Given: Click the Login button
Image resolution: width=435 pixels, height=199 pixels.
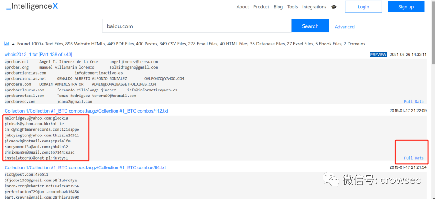Looking at the screenshot, I should click(364, 6).
